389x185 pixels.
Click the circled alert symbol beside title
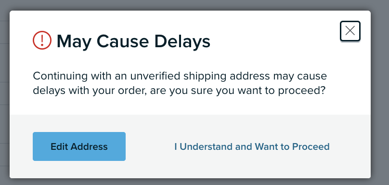click(x=42, y=40)
